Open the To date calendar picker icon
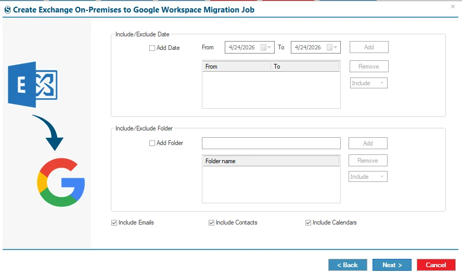The image size is (462, 276). point(332,47)
